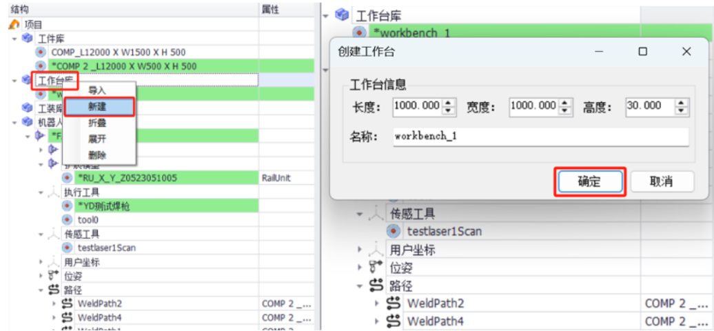Click the 执行工具 category icon
Image resolution: width=714 pixels, height=331 pixels.
pos(54,192)
